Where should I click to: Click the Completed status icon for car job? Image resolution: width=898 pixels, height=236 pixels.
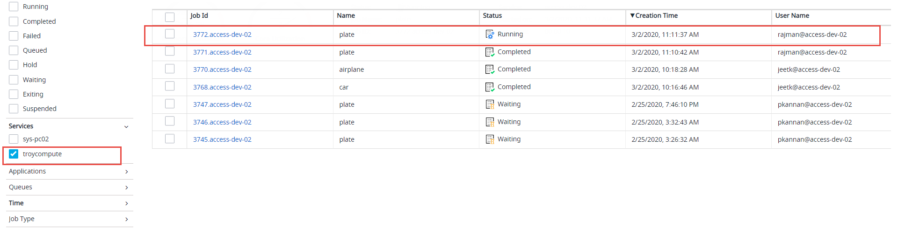(x=490, y=87)
